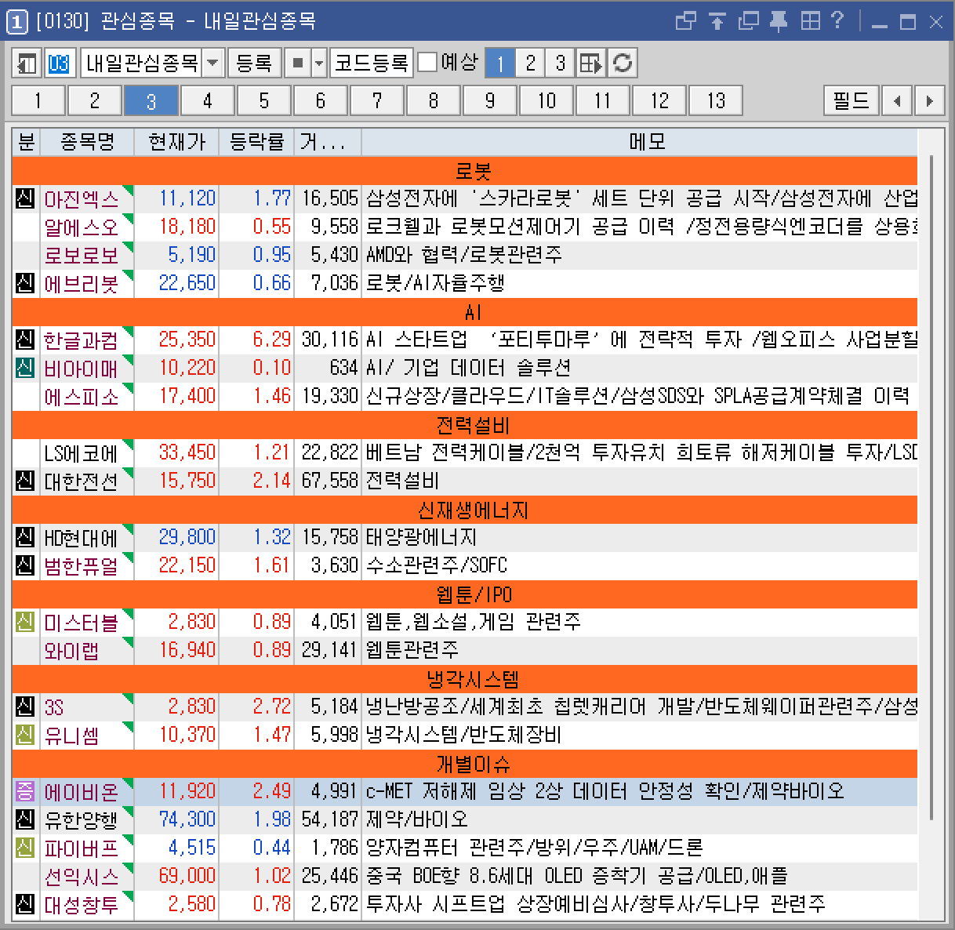Open the 필드 button
The image size is (955, 930).
852,100
